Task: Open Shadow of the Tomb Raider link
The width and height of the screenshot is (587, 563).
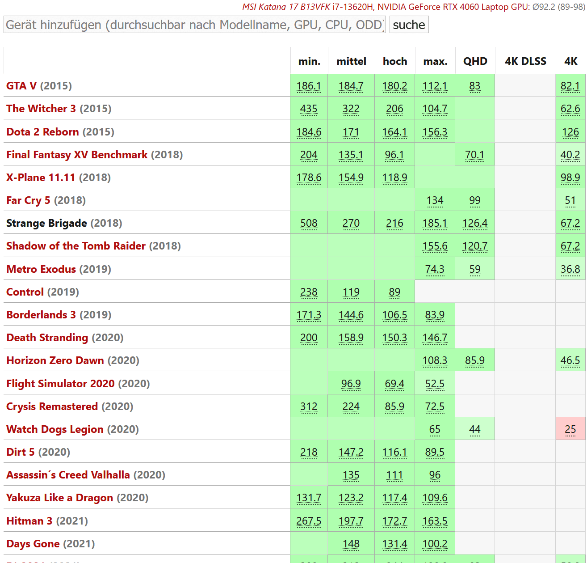Action: point(76,246)
